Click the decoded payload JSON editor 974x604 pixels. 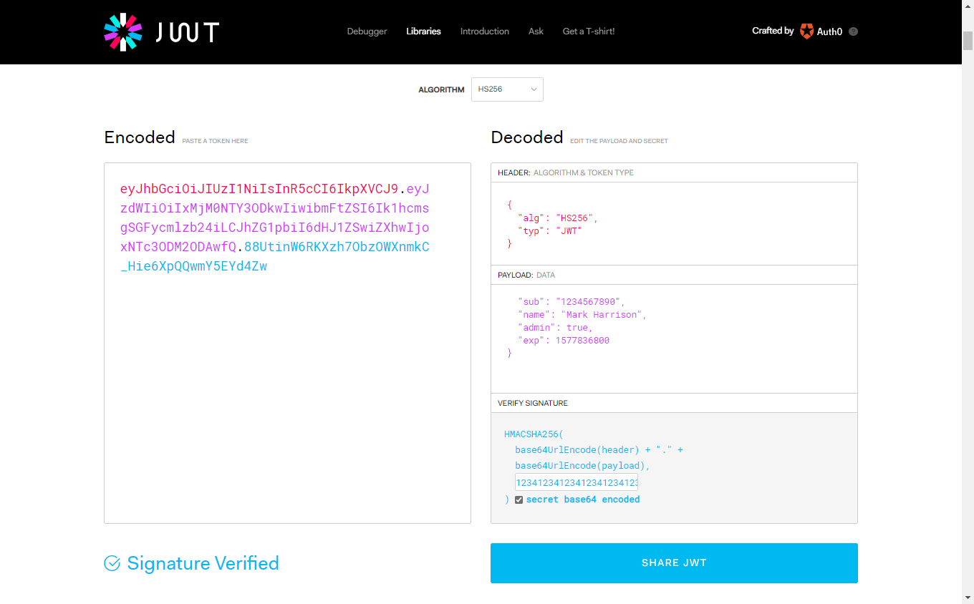tap(673, 336)
